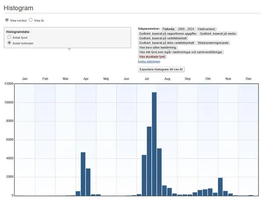265x199 pixels.
Task: Select the 'Visa veckor' radio button
Action: (x=7, y=20)
